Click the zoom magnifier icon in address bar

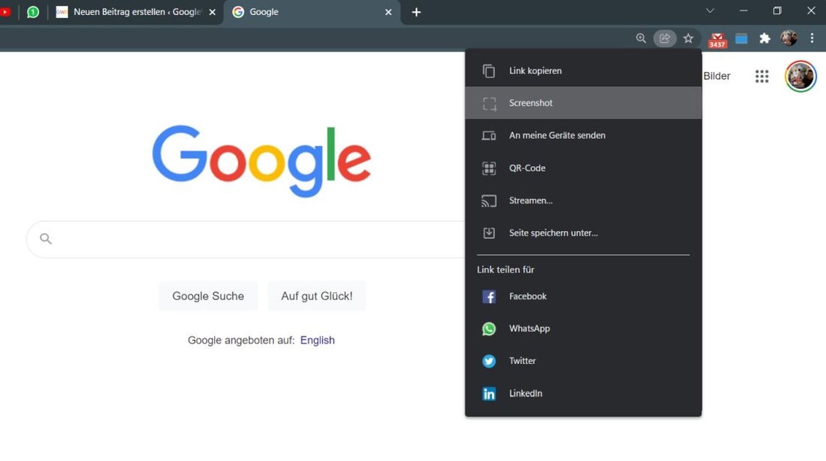tap(640, 38)
